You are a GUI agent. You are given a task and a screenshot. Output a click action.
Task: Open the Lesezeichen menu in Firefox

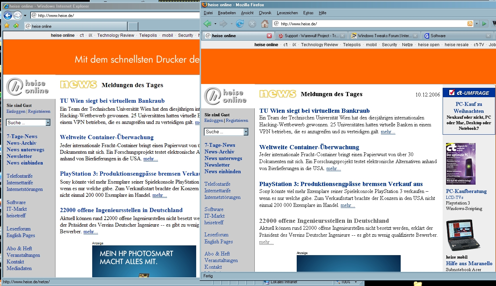click(x=287, y=13)
